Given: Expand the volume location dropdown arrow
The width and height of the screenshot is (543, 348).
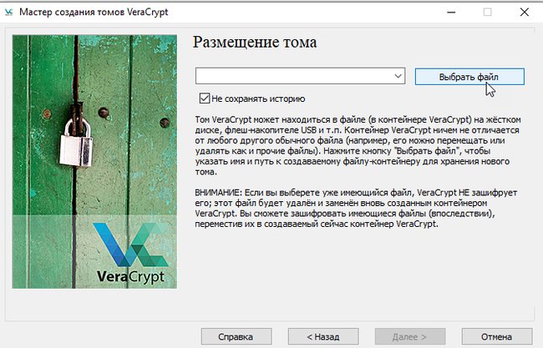Looking at the screenshot, I should pyautogui.click(x=398, y=76).
